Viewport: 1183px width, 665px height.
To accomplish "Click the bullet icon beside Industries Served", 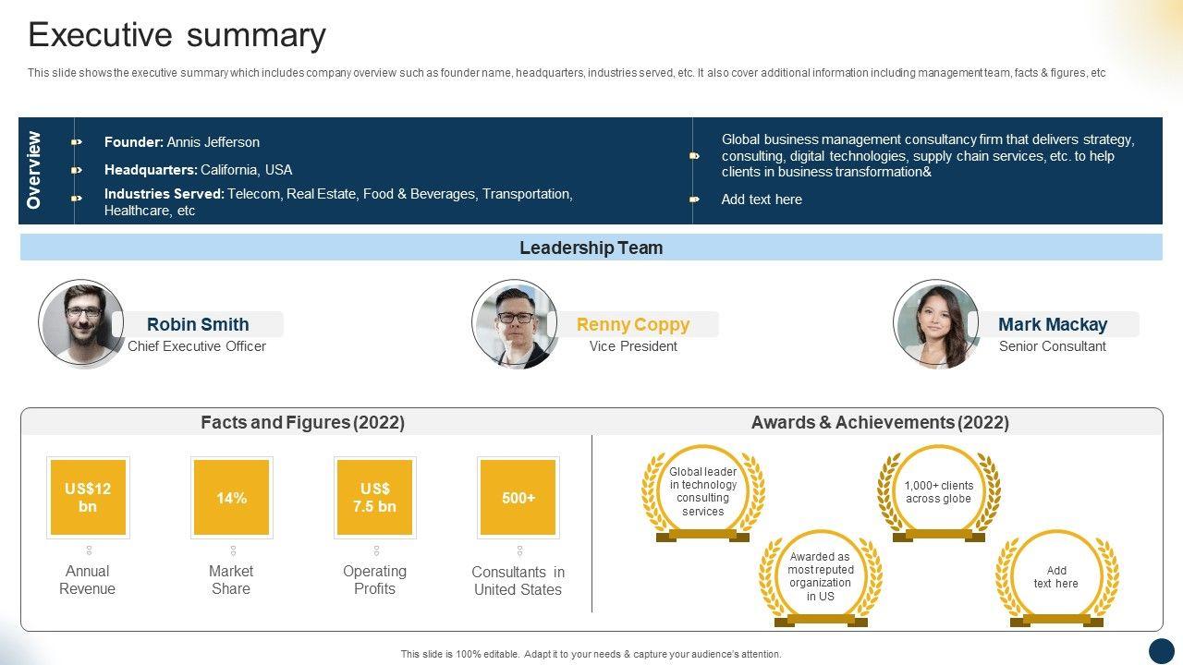I will tap(77, 198).
